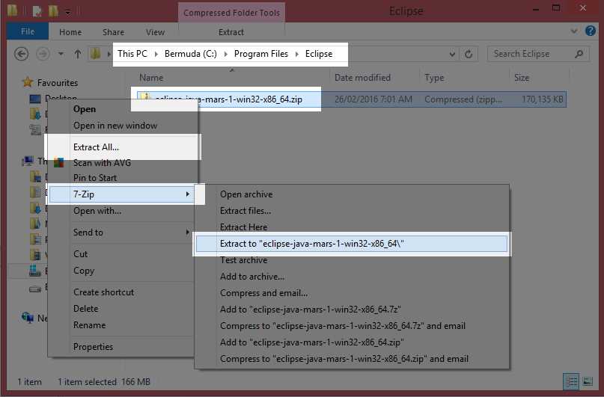The image size is (604, 397).
Task: Click the Network icon in sidebar
Action: (x=28, y=318)
